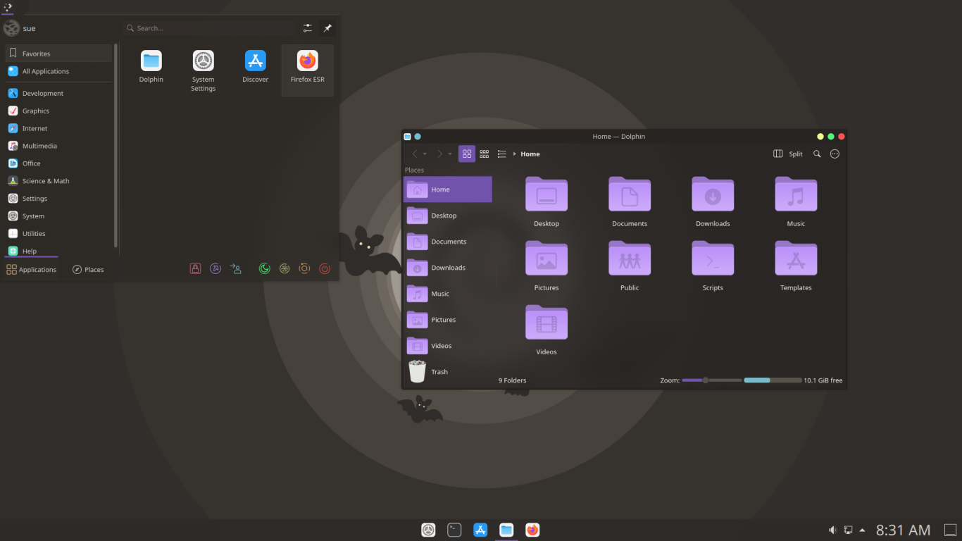This screenshot has width=962, height=541.
Task: Click the Switch User icon in launcher
Action: point(236,268)
